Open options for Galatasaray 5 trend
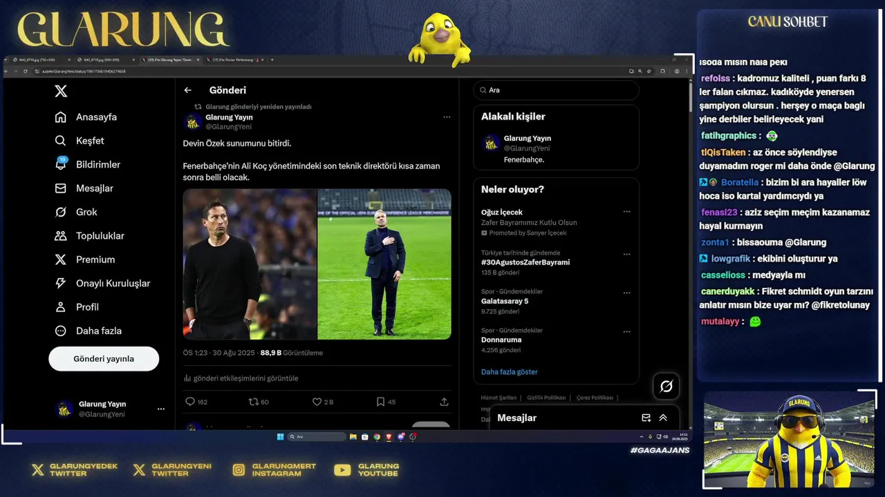Screen dimensions: 885x497 [626, 293]
